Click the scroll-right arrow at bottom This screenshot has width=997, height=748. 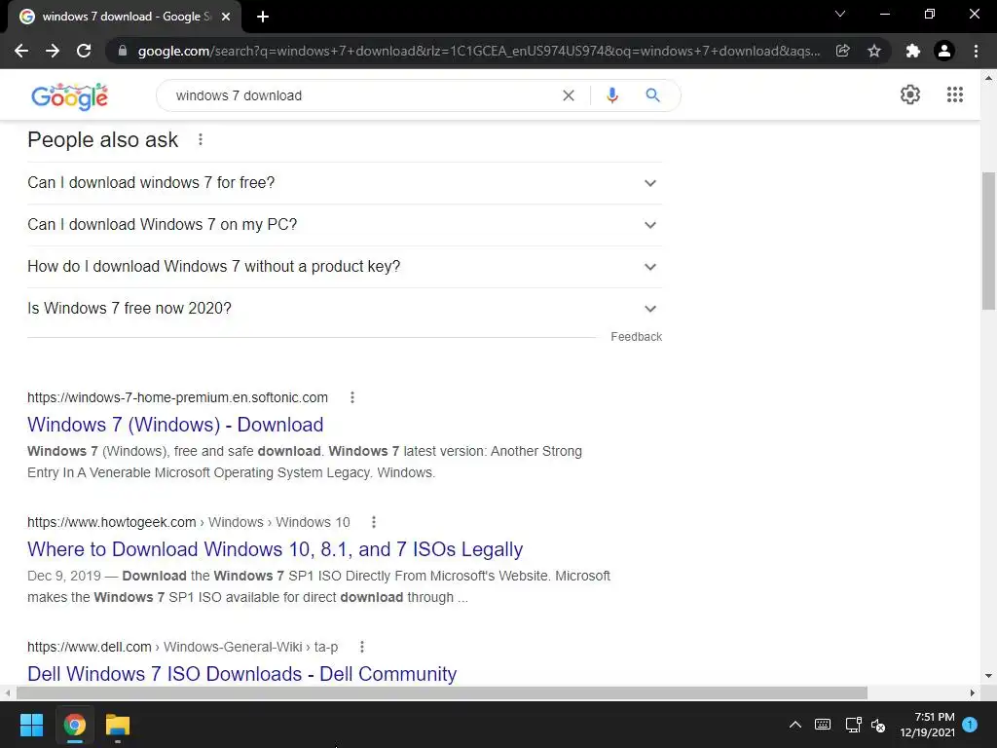tap(973, 692)
